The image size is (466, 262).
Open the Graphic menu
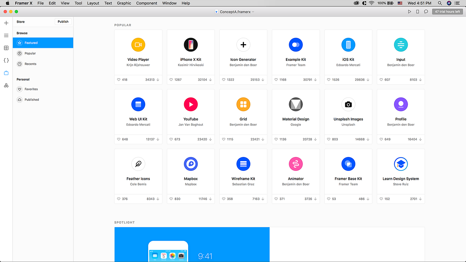tap(124, 3)
